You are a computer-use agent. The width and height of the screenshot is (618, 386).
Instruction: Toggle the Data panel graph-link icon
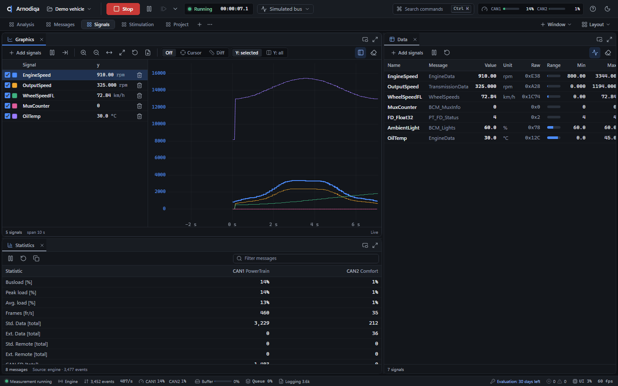595,53
